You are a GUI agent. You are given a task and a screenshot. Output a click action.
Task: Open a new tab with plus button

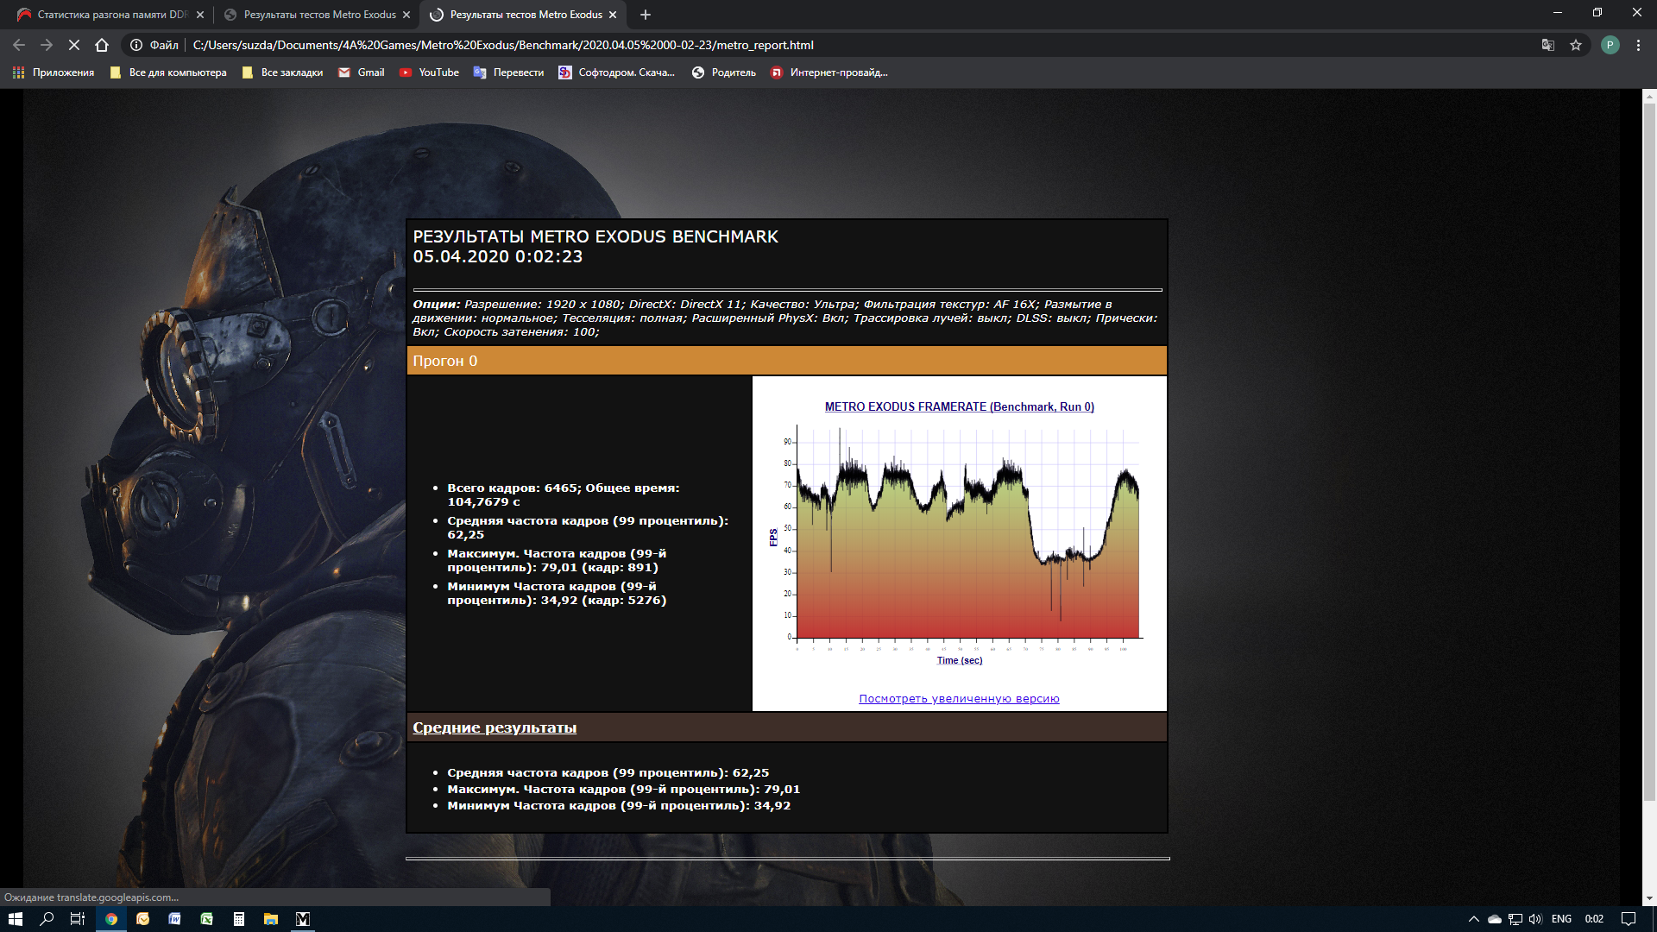coord(646,15)
